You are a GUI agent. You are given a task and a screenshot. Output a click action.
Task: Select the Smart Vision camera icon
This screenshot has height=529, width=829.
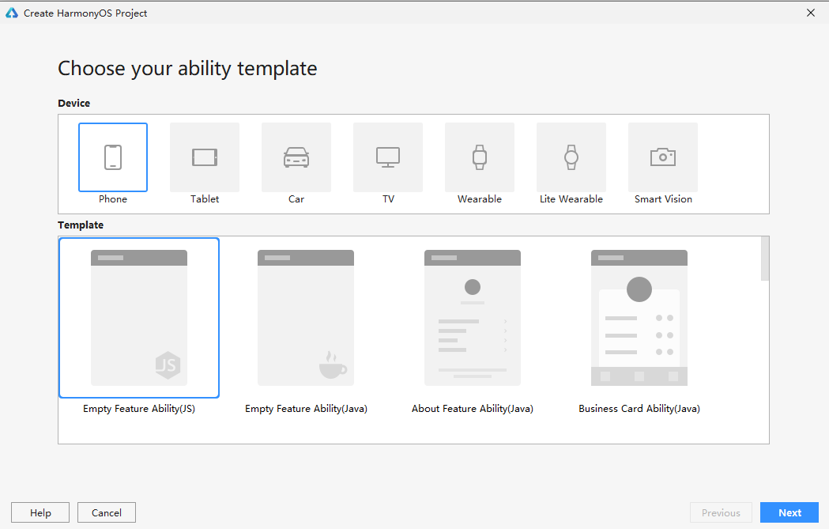tap(663, 157)
